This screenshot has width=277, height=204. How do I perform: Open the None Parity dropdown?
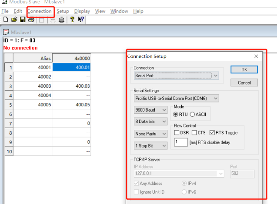[x=150, y=134]
